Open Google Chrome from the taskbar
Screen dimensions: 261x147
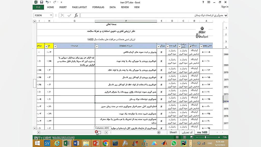tap(106, 143)
